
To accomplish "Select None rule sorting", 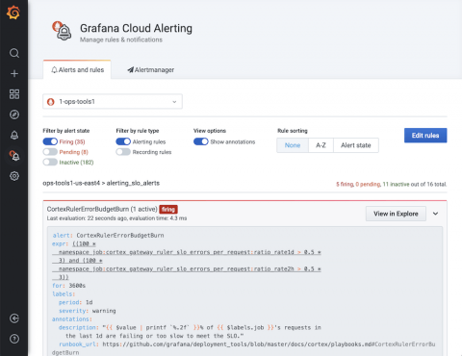I will [293, 145].
